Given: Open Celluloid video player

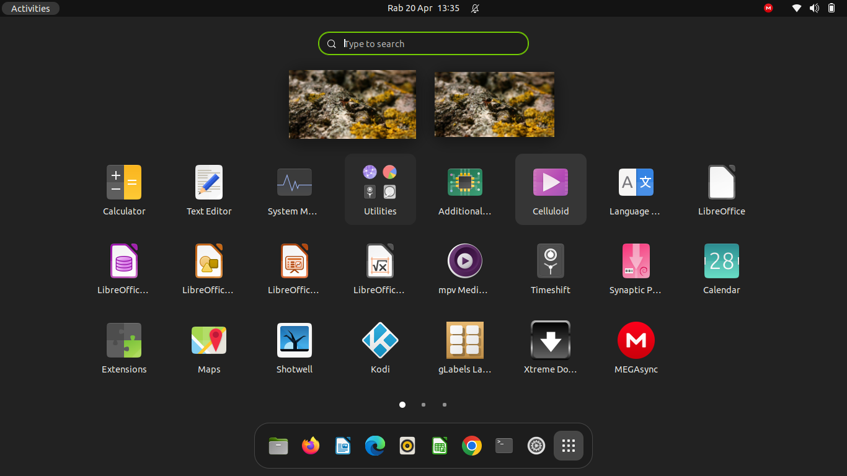Looking at the screenshot, I should pyautogui.click(x=551, y=189).
